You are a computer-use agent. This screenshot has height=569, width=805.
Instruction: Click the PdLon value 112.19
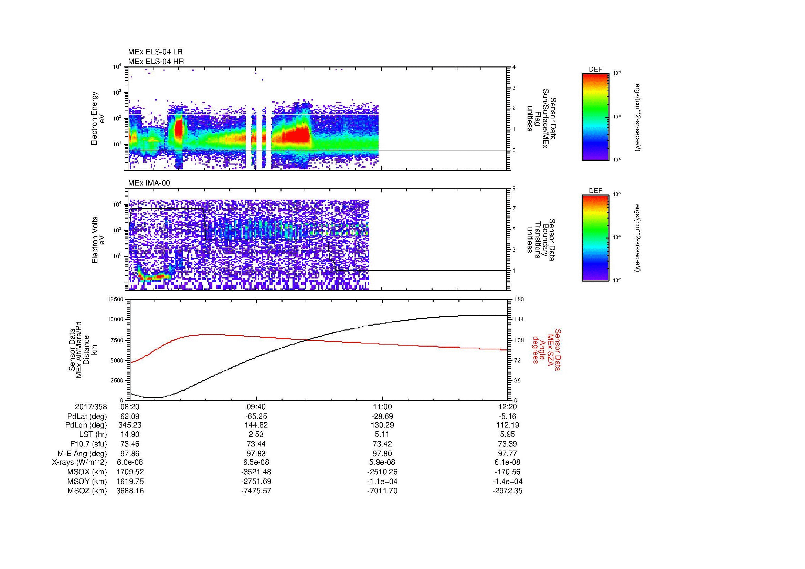click(507, 425)
